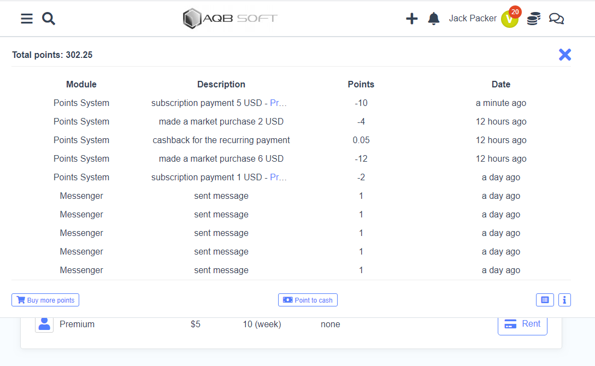This screenshot has height=366, width=595.
Task: Open the hamburger main menu
Action: point(27,19)
